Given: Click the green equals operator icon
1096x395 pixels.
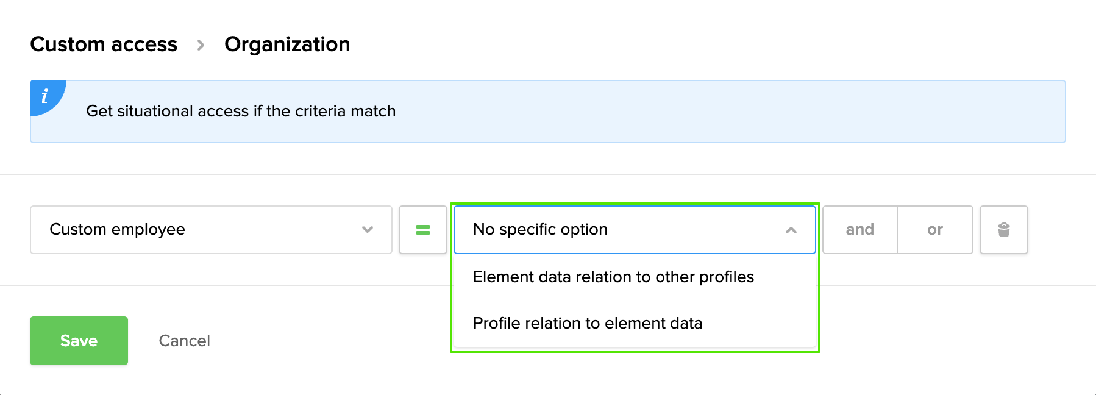Looking at the screenshot, I should pos(423,230).
